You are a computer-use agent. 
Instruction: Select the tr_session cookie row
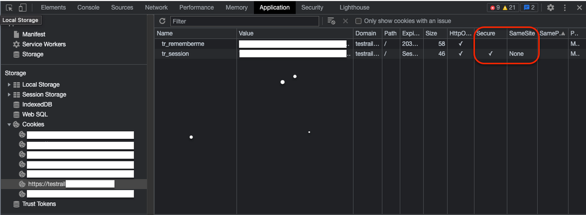click(x=370, y=54)
